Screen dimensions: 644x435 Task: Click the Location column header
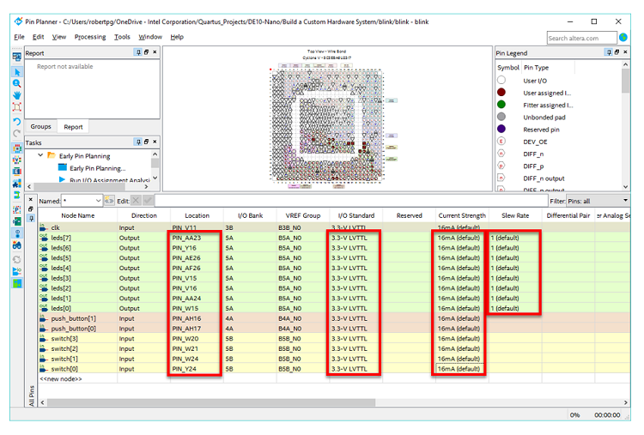[197, 215]
